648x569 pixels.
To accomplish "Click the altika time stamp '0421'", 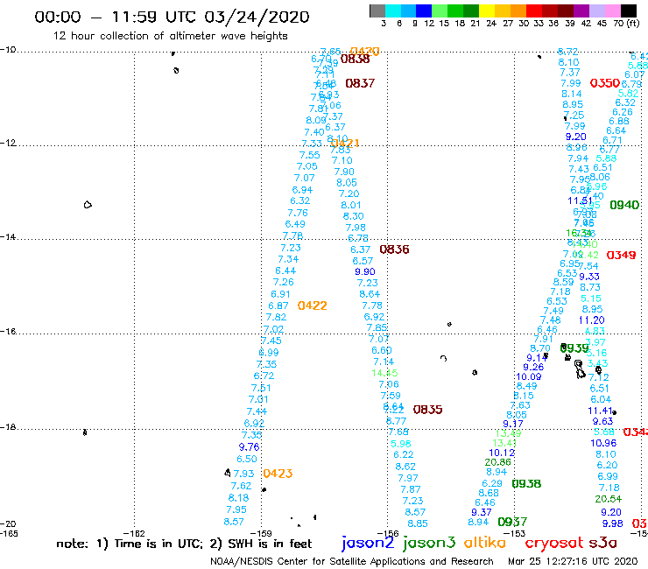I will click(345, 144).
